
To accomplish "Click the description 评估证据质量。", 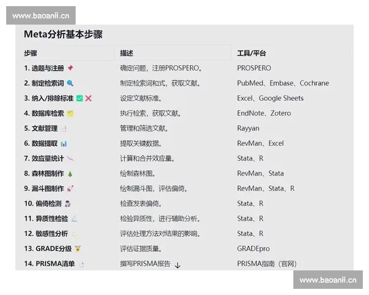I will coord(141,249).
